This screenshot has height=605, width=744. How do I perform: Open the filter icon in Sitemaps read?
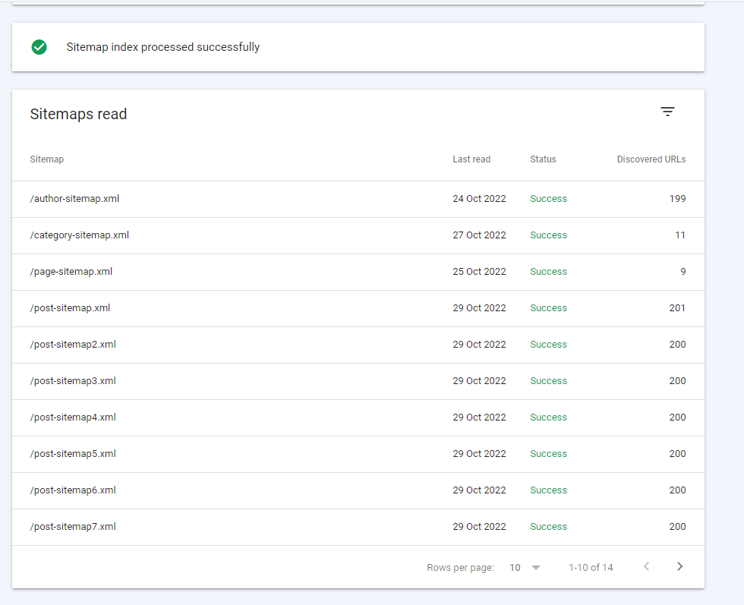[667, 112]
